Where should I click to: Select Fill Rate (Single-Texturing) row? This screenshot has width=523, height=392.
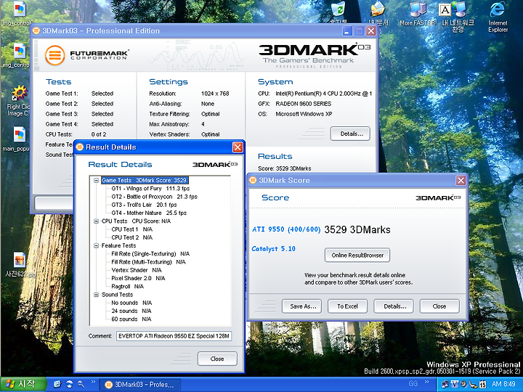(x=150, y=254)
